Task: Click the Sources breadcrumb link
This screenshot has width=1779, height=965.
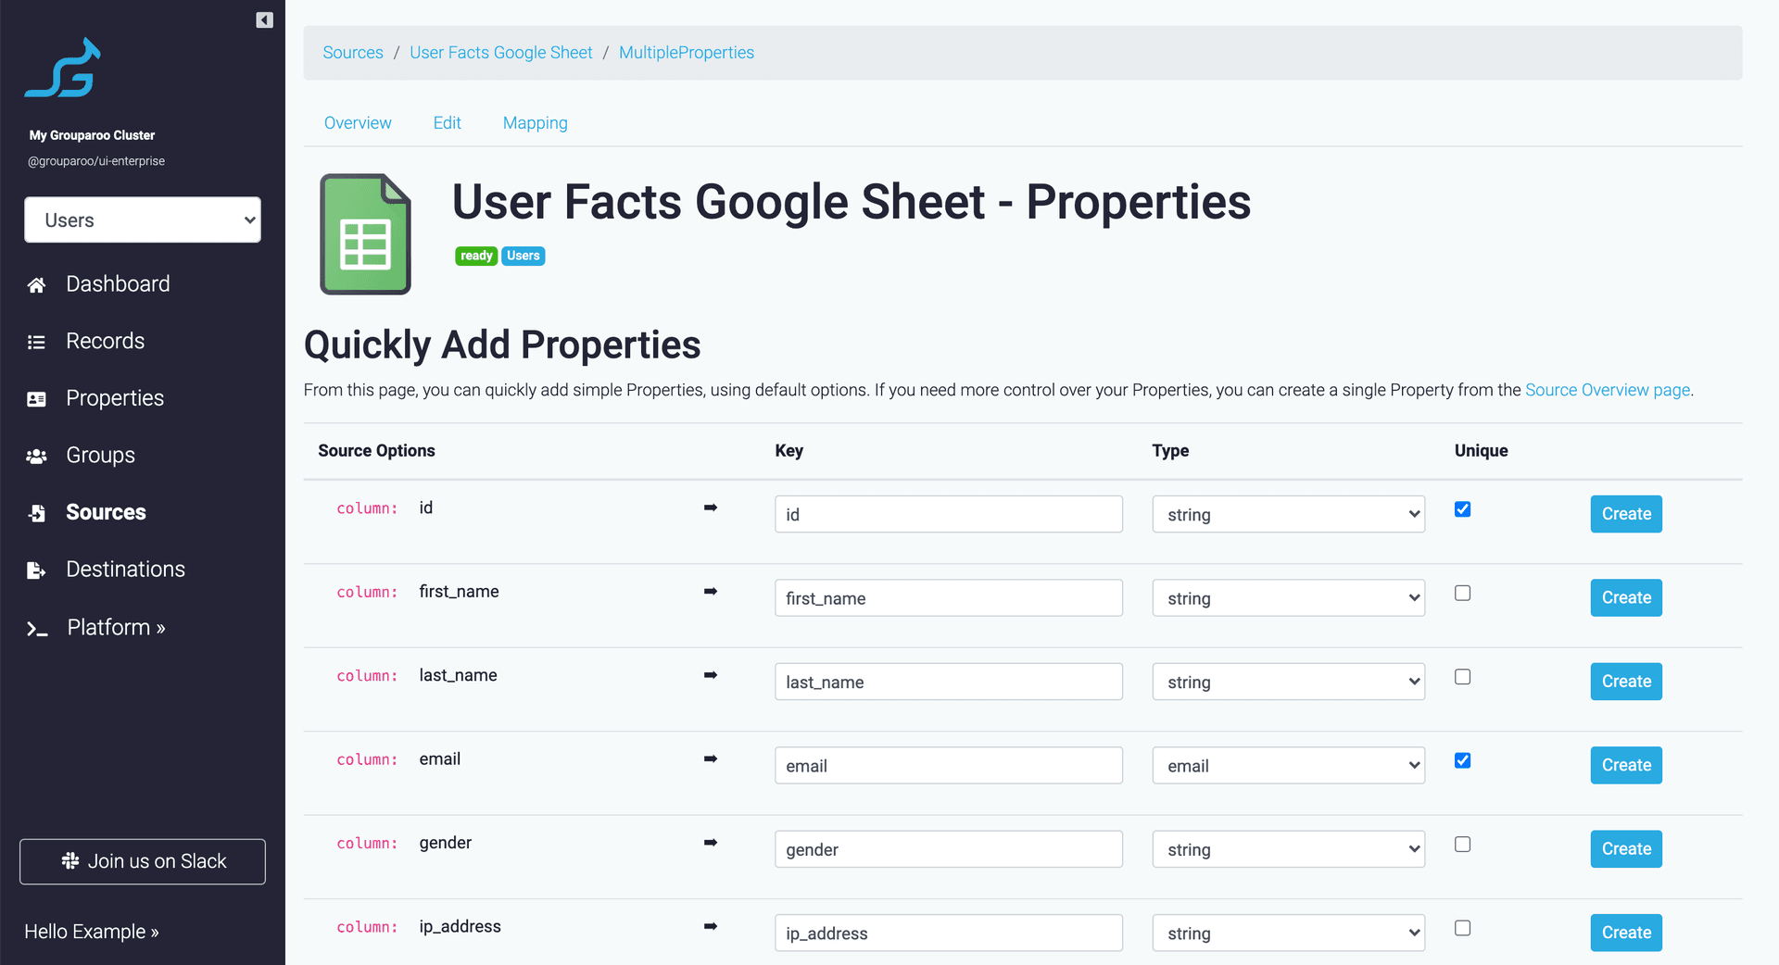Action: [x=353, y=53]
